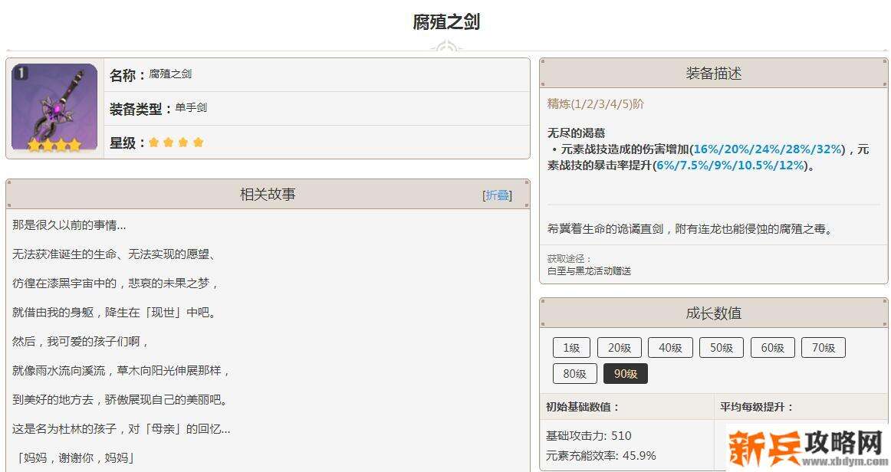
Task: Choose the 60级 level button
Action: coord(772,348)
